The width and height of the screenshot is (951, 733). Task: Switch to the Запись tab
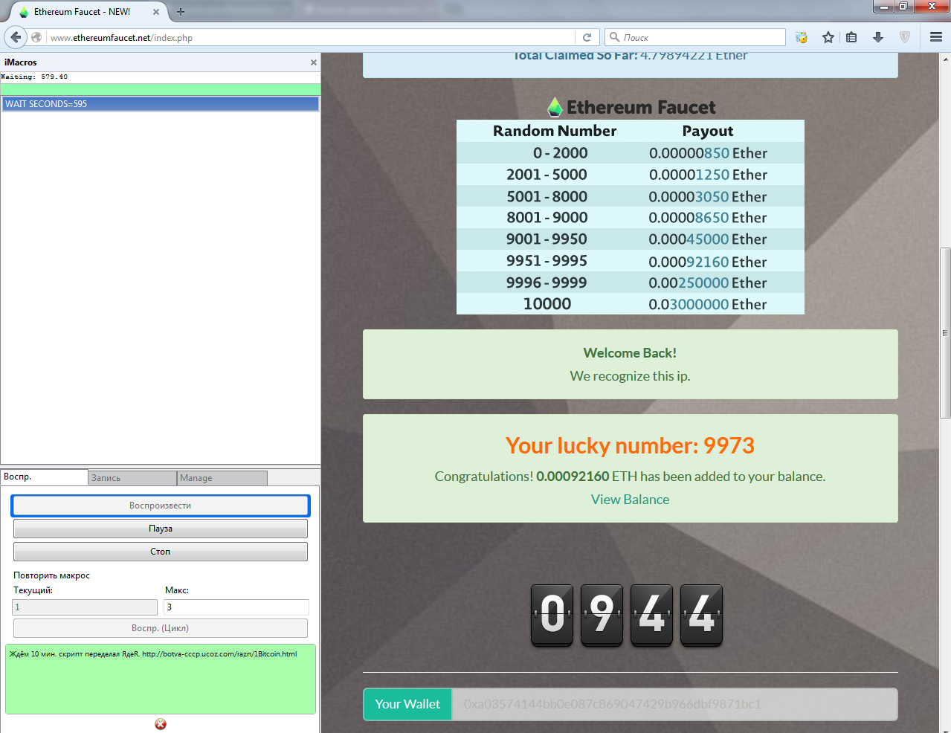click(132, 478)
